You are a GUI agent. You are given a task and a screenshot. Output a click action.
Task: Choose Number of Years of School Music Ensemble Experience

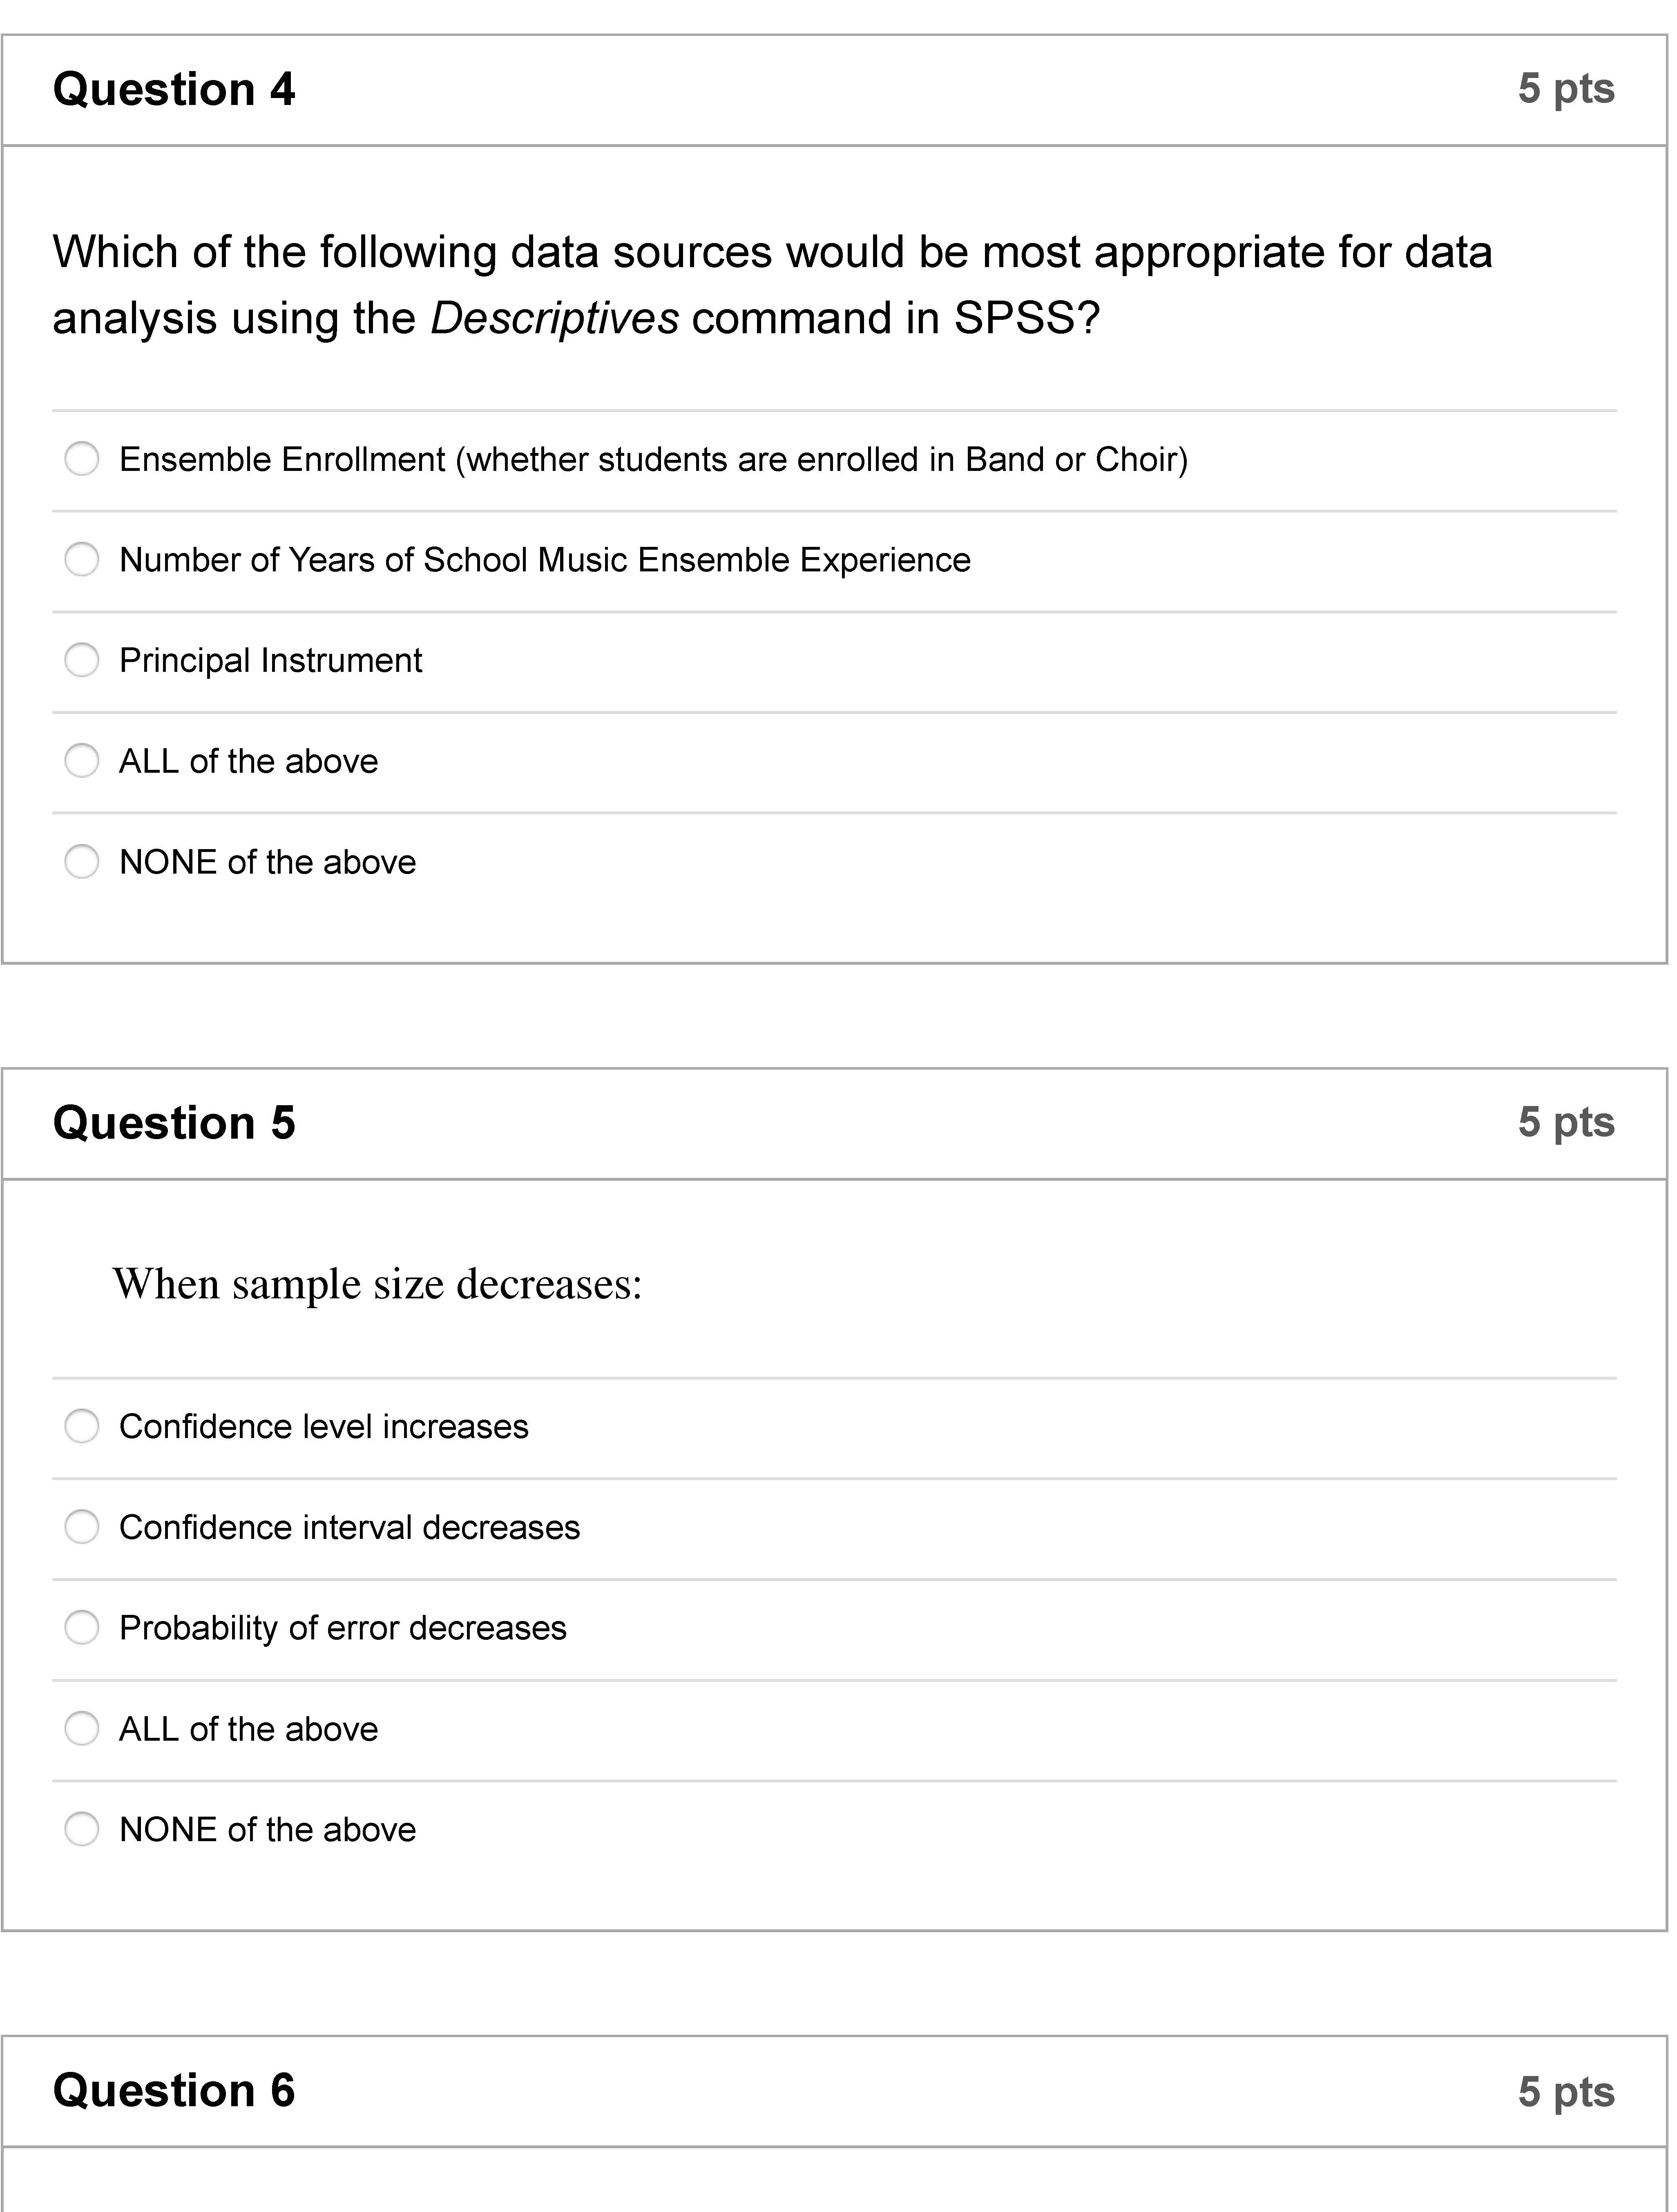point(82,560)
